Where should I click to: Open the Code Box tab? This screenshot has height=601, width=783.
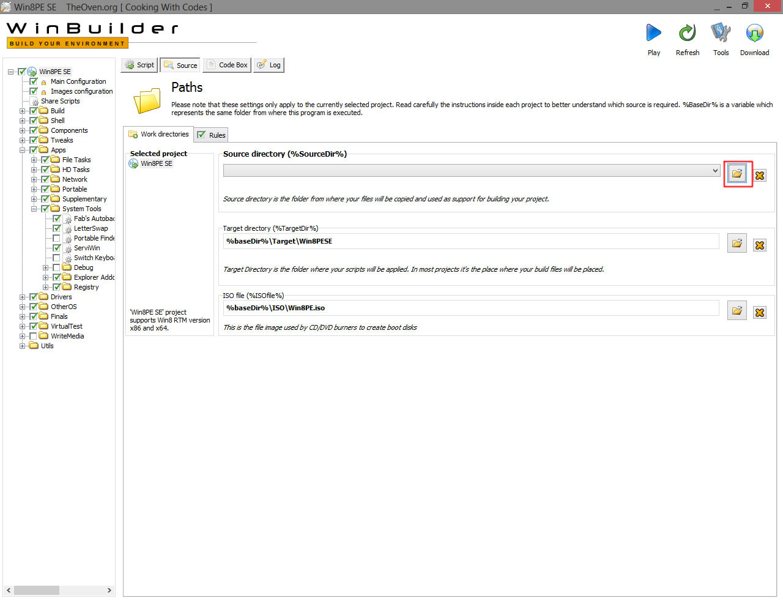coord(227,65)
